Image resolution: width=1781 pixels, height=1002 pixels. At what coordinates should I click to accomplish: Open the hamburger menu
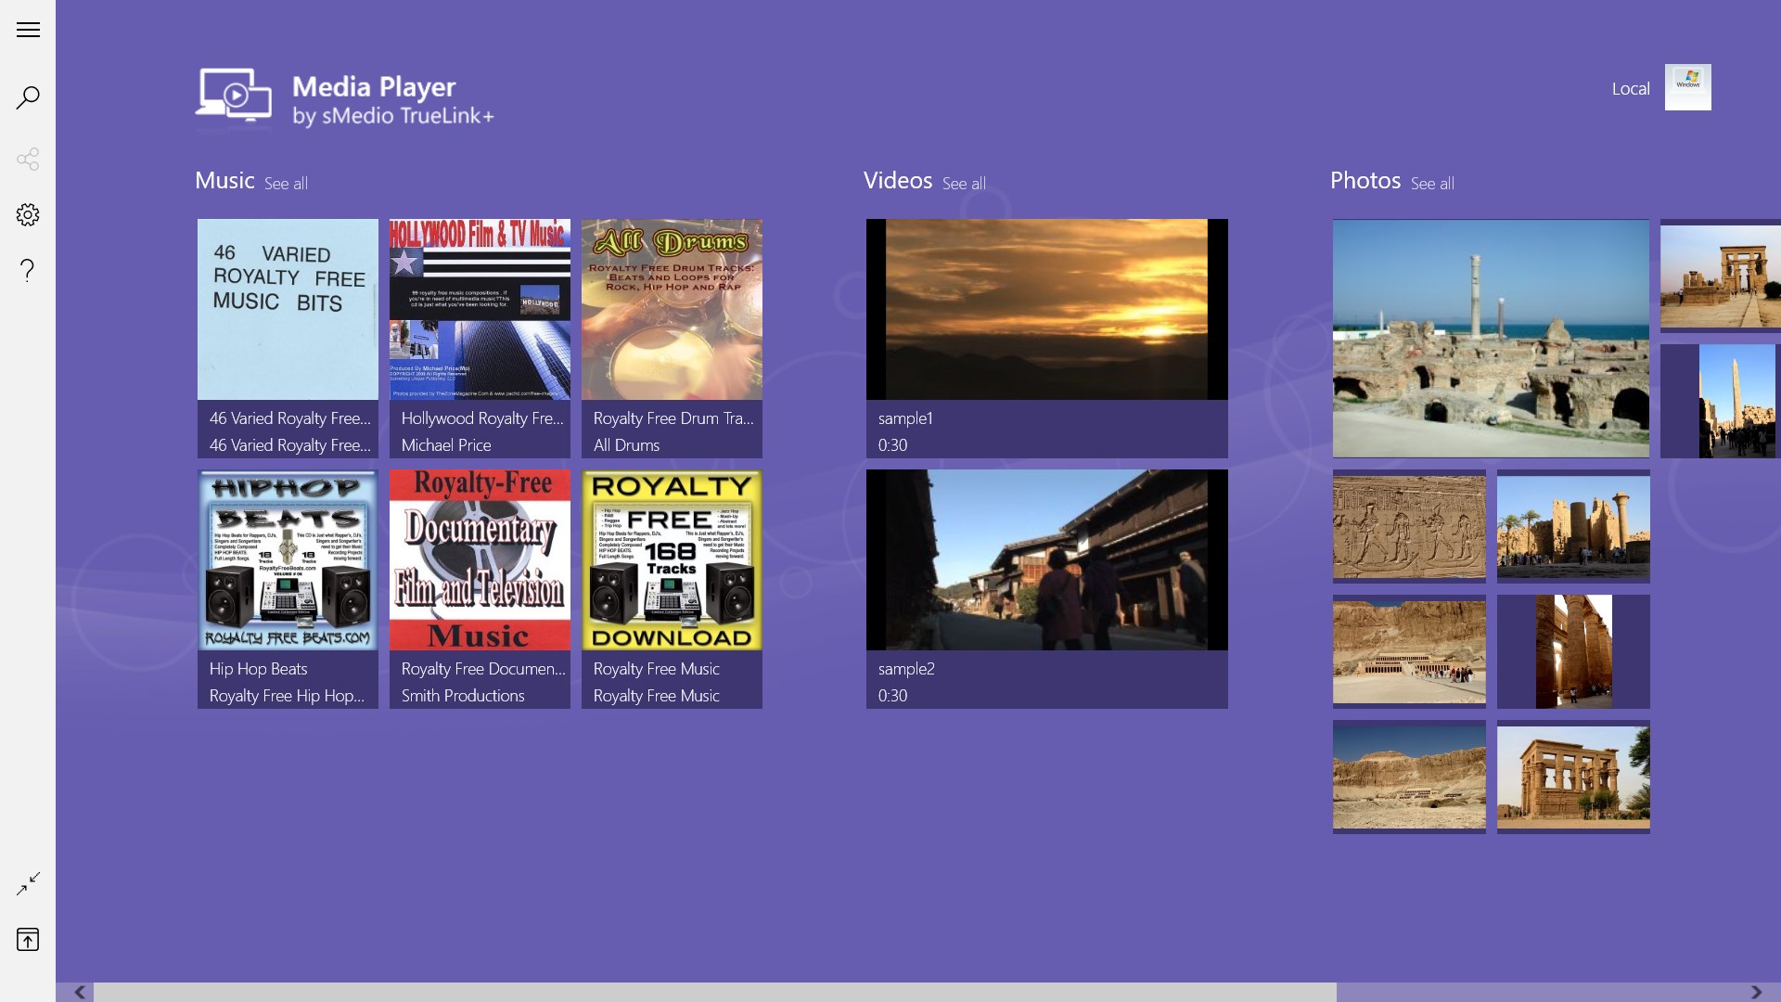coord(28,30)
